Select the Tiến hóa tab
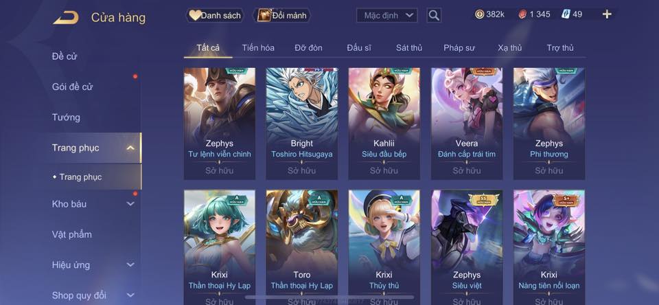Viewport: 659px width, 305px height. point(258,48)
